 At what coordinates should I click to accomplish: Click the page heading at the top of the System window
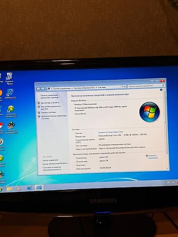[x=100, y=95]
